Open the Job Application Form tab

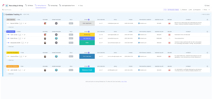tap(67, 5)
